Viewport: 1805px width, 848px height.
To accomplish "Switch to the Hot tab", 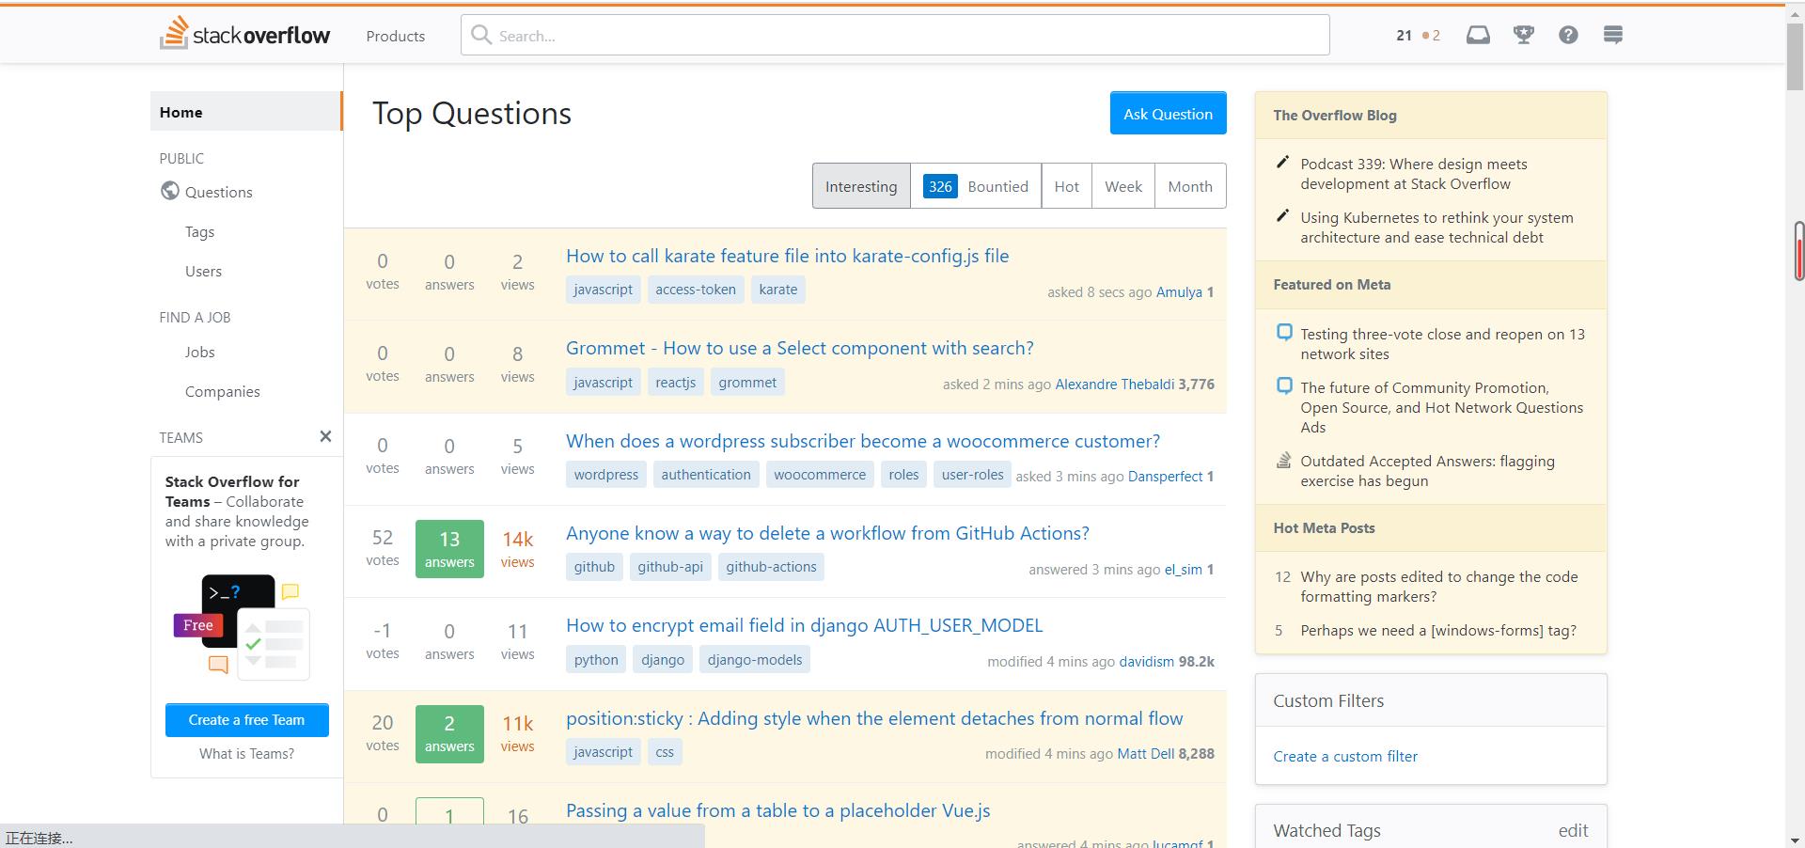I will 1066,186.
